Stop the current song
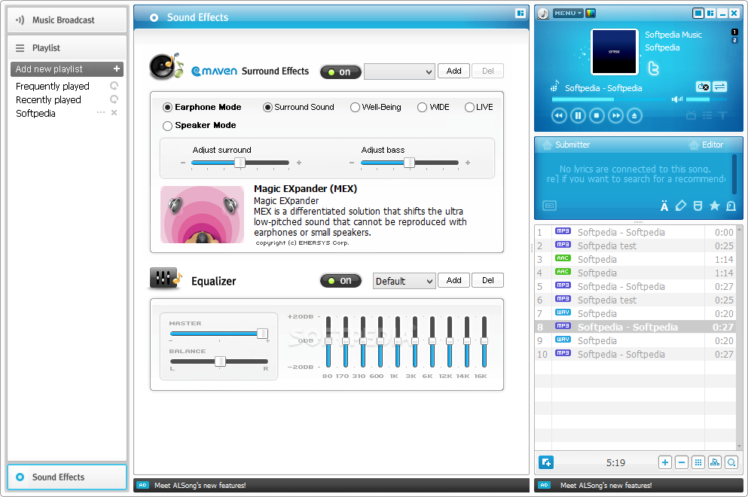The image size is (748, 497). [x=597, y=115]
